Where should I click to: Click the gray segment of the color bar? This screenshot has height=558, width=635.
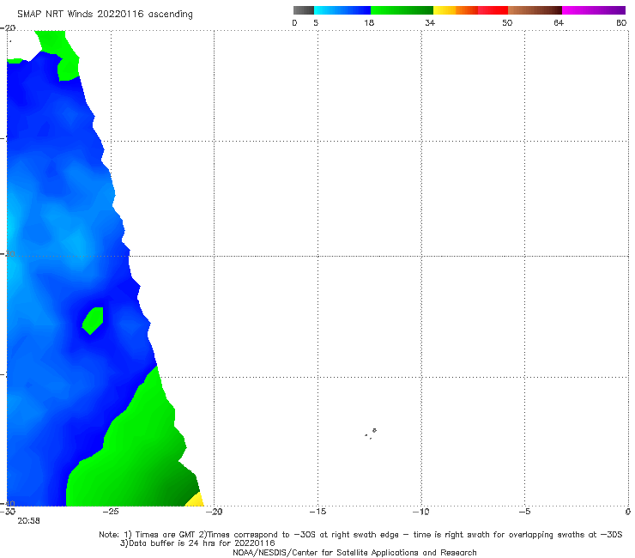point(303,10)
